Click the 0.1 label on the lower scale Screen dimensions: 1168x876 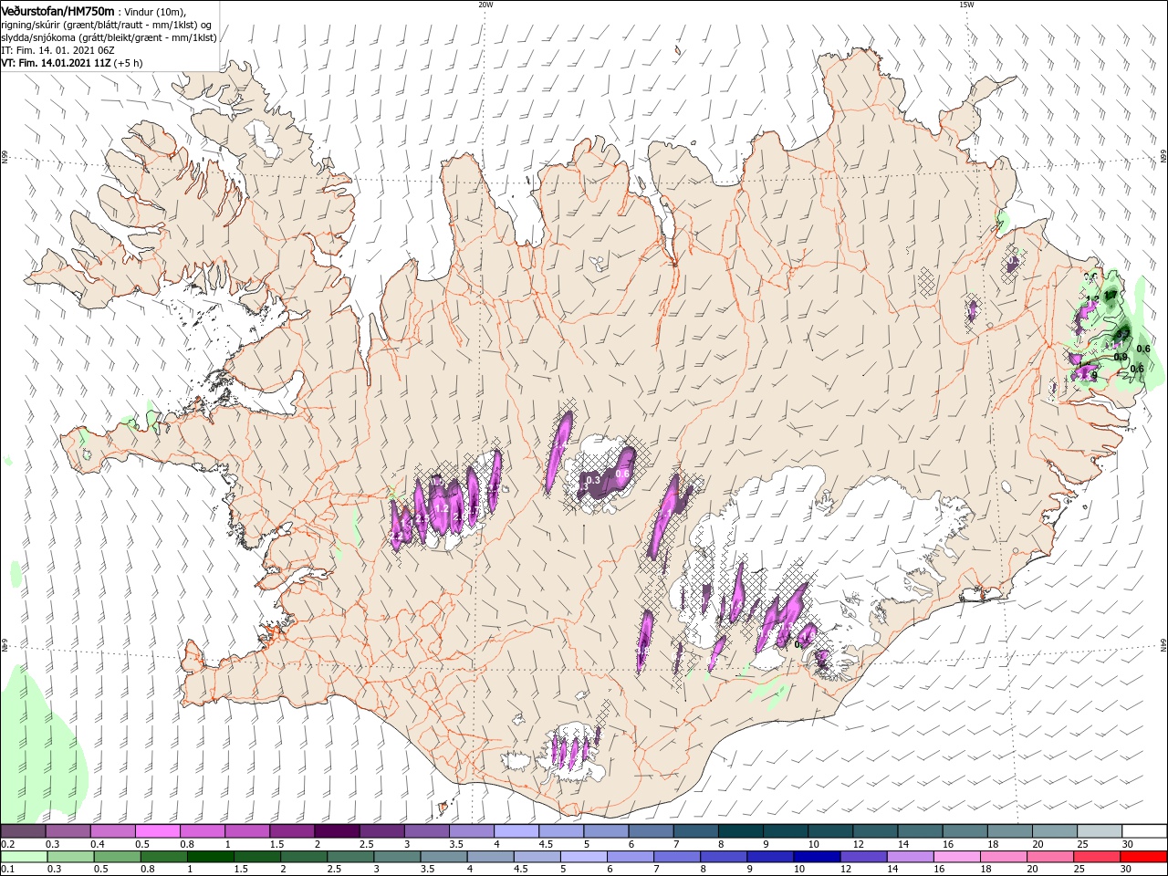point(6,870)
